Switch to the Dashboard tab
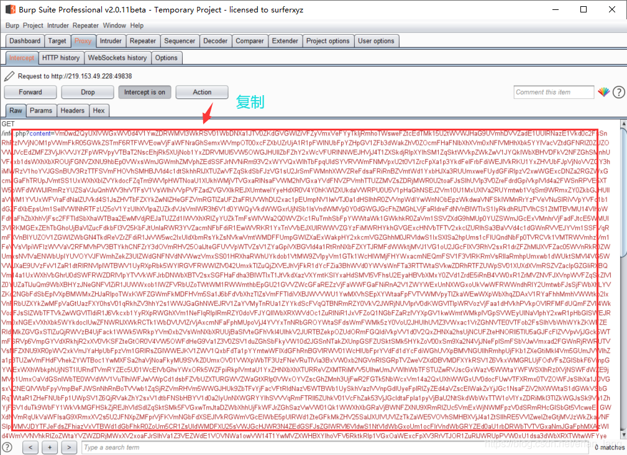This screenshot has height=455, width=627. 25,41
